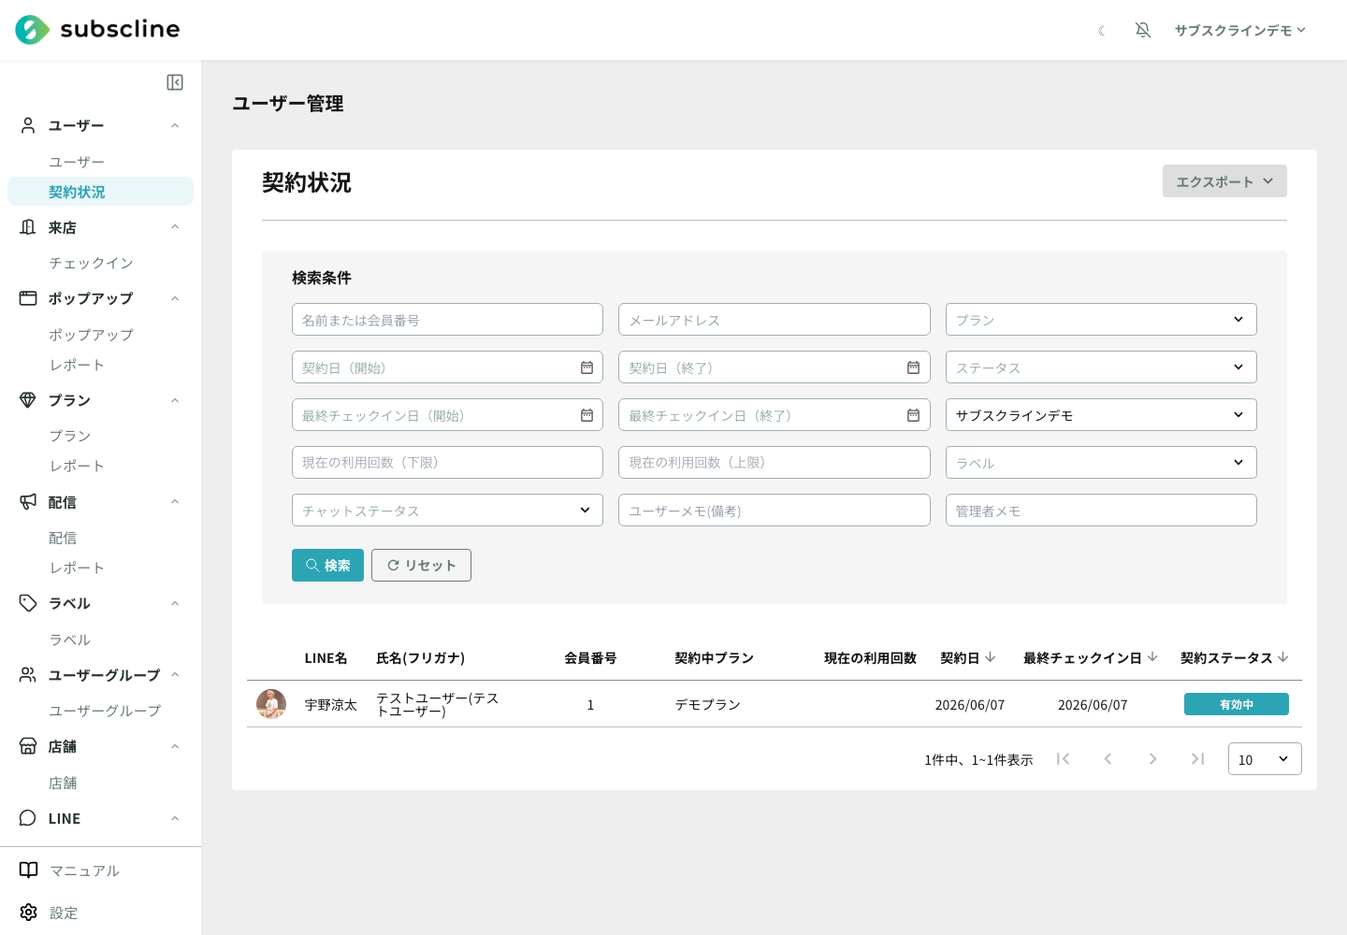Open プラン submenu item

click(x=70, y=436)
